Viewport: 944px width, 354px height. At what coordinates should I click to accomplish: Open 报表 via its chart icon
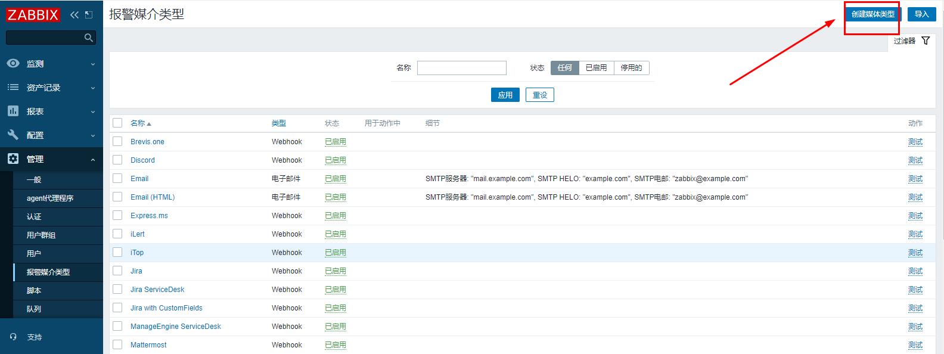[x=13, y=111]
